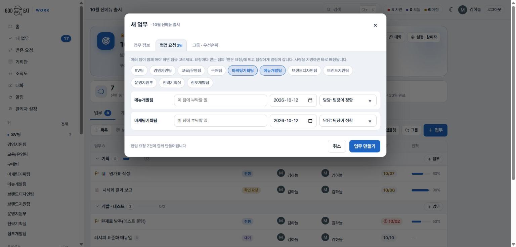Select the 목록 view button
Viewport: 516px width, 247px height.
(x=102, y=130)
